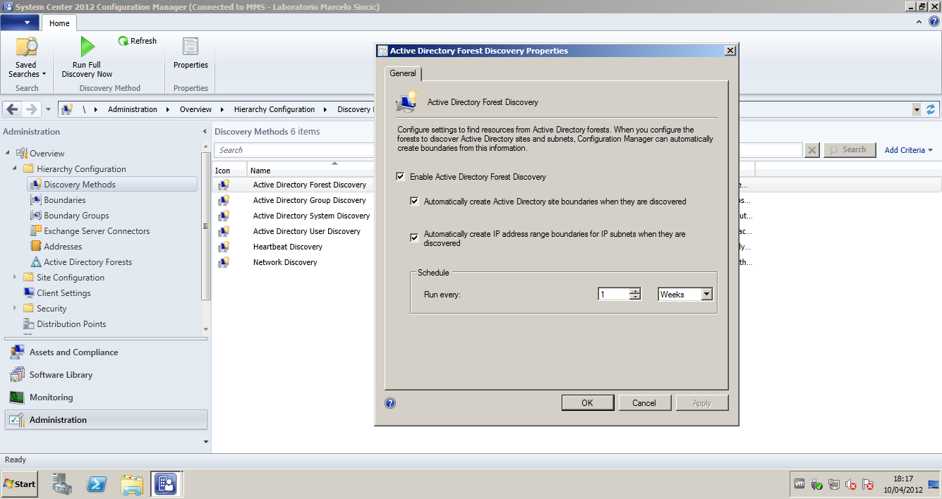Select Active Directory Forests node
This screenshot has width=942, height=499.
tap(87, 262)
